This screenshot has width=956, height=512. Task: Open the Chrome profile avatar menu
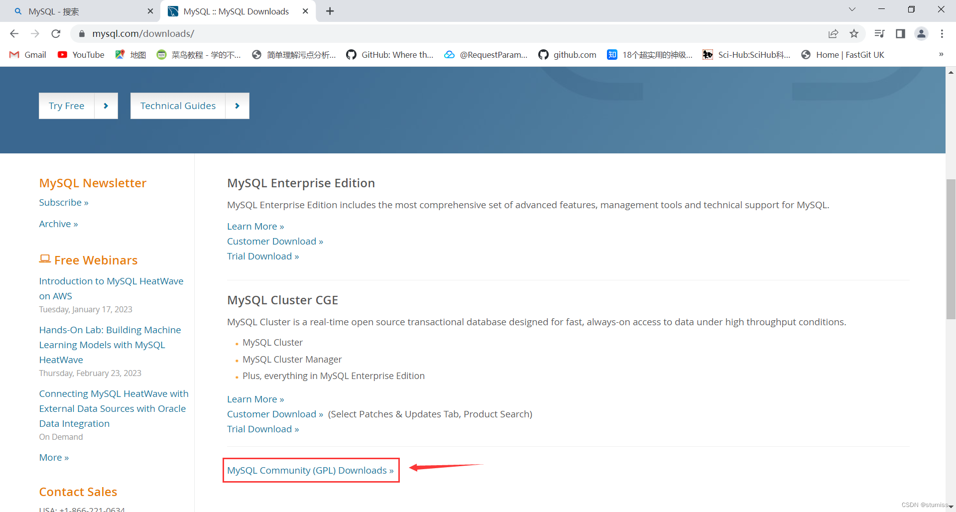tap(921, 33)
